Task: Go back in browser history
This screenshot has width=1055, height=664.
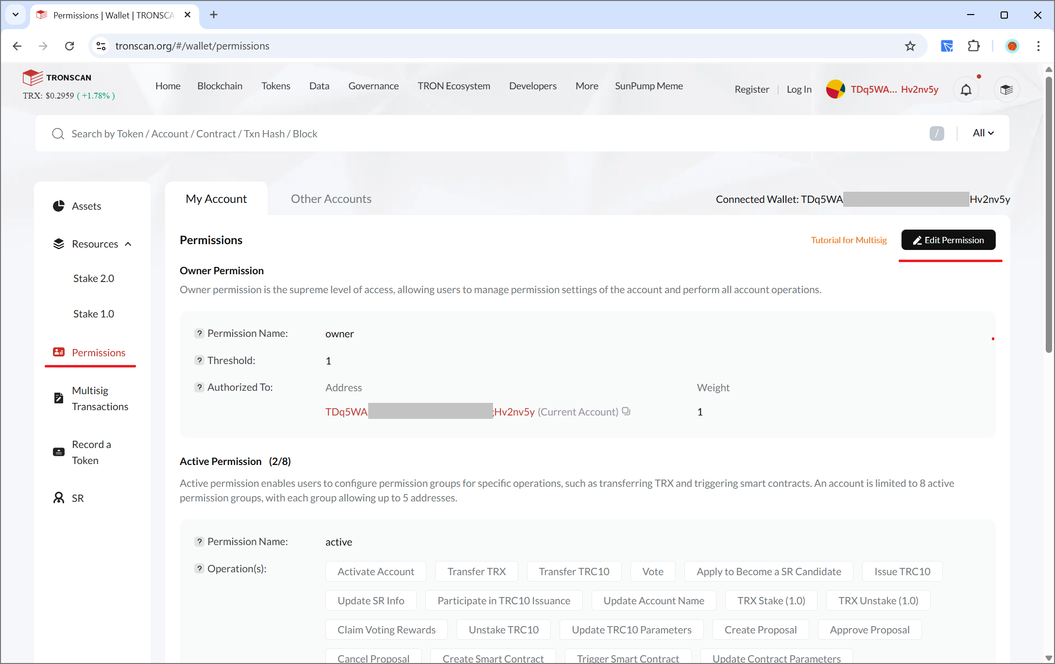Action: 17,46
